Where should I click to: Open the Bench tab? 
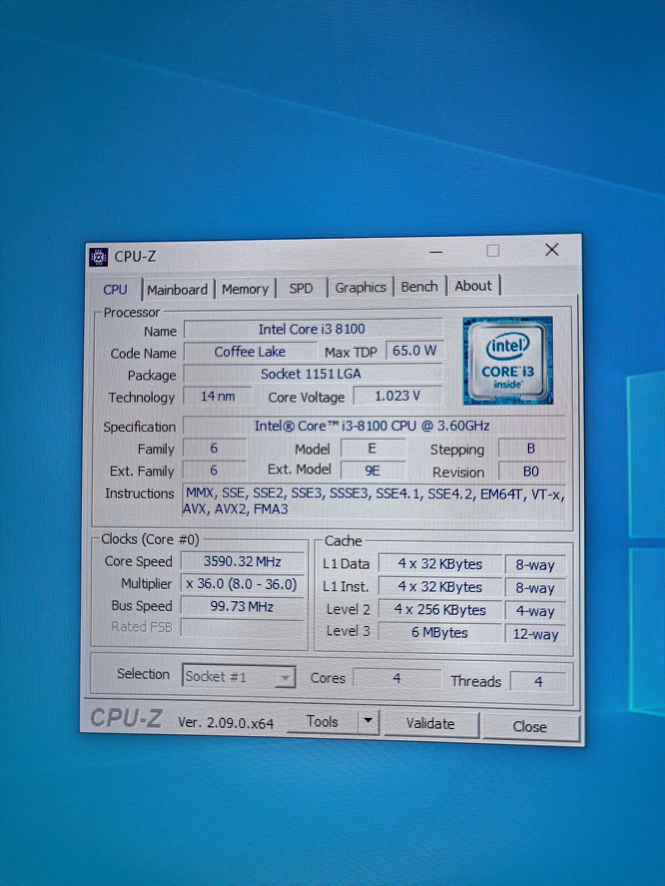coord(419,287)
